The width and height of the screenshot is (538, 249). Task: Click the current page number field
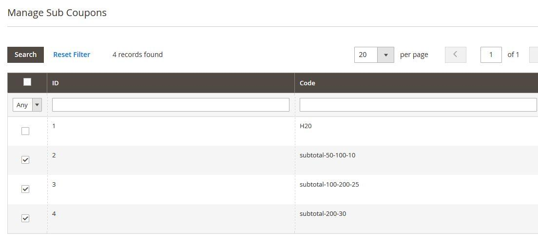point(491,55)
